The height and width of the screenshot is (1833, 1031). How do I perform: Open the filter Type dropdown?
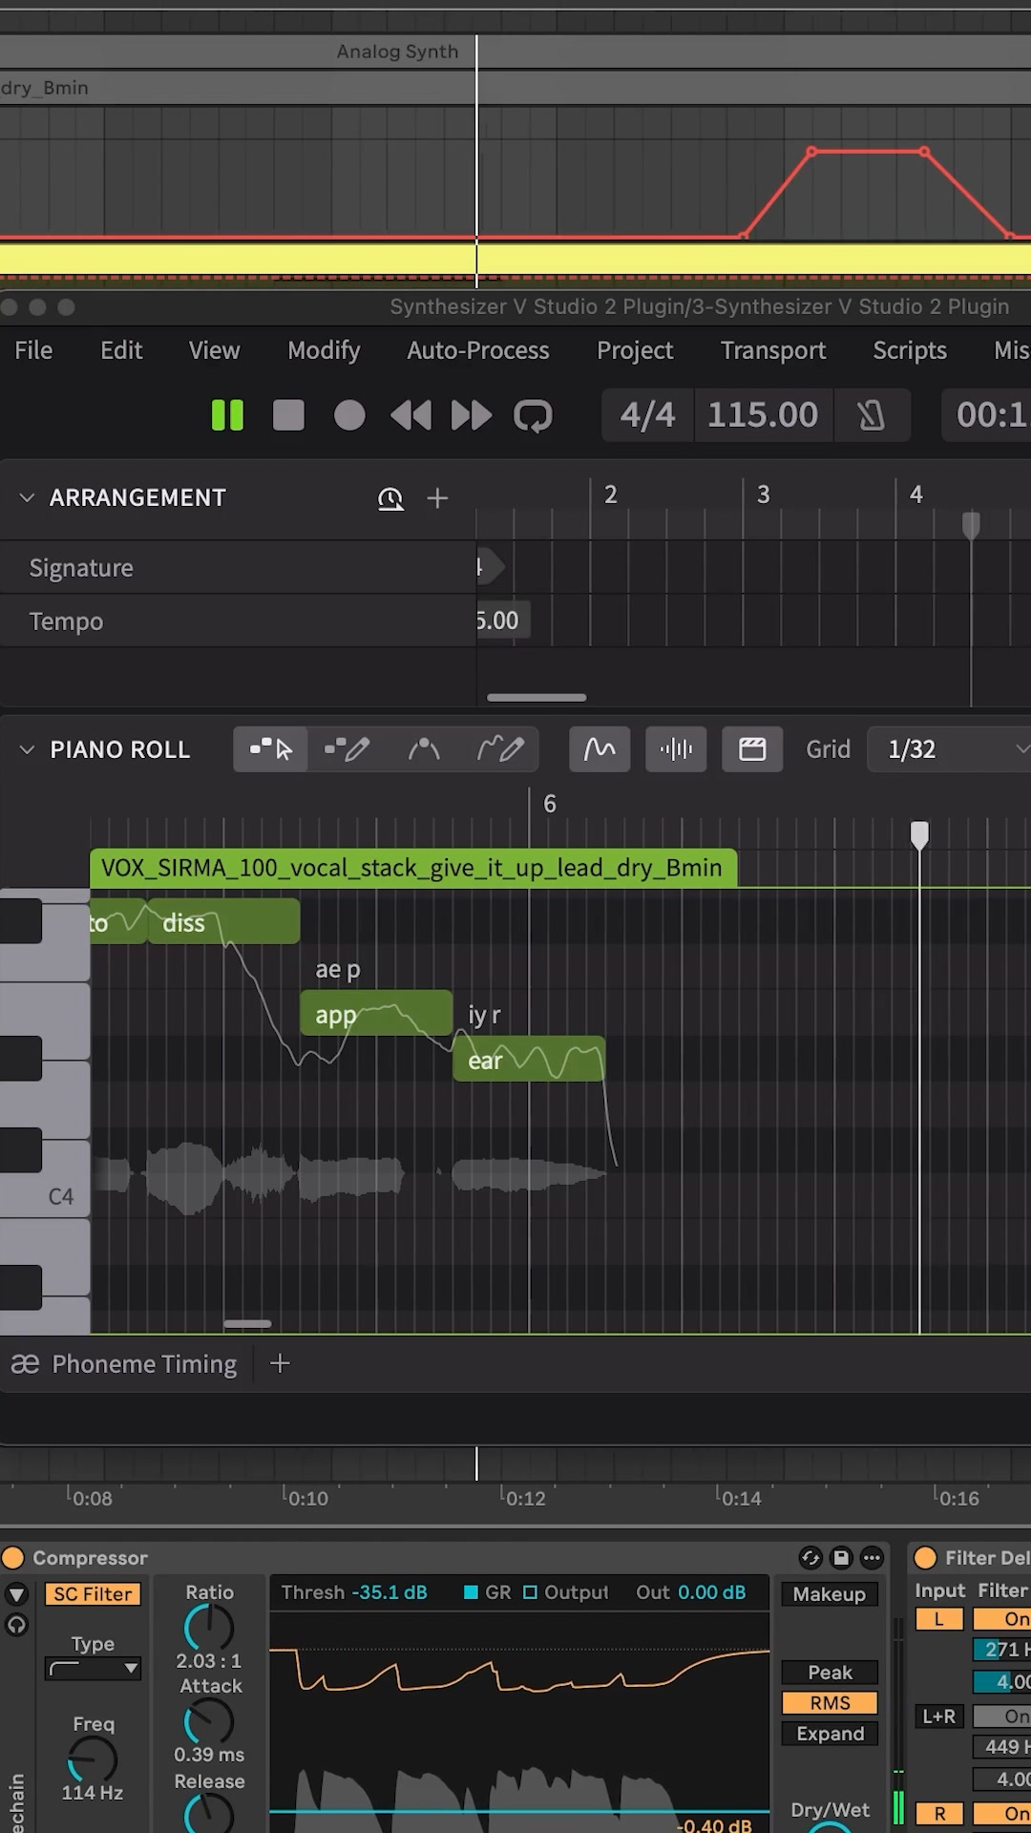[93, 1669]
